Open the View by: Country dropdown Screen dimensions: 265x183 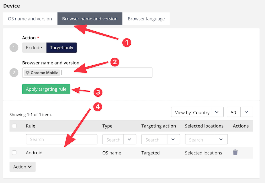197,112
